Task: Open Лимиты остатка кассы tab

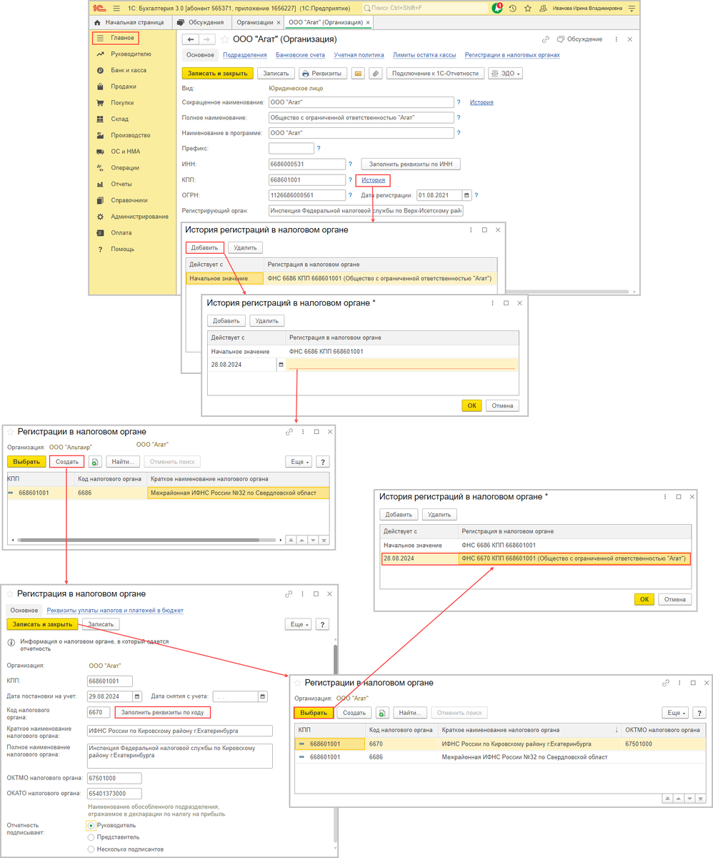Action: click(424, 54)
